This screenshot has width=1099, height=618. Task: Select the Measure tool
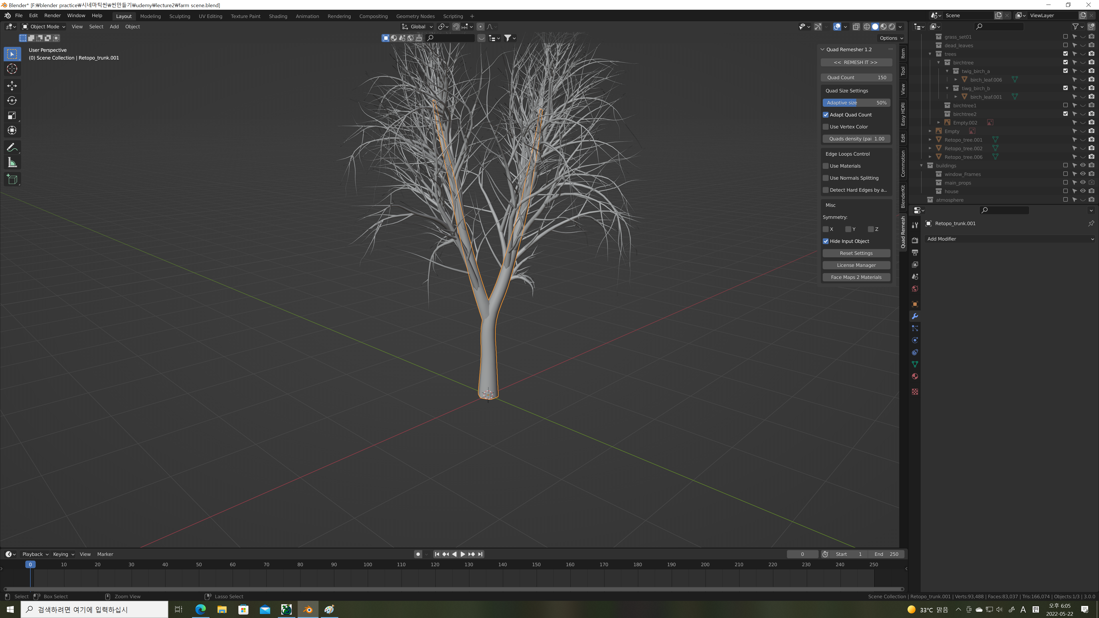[x=12, y=163]
